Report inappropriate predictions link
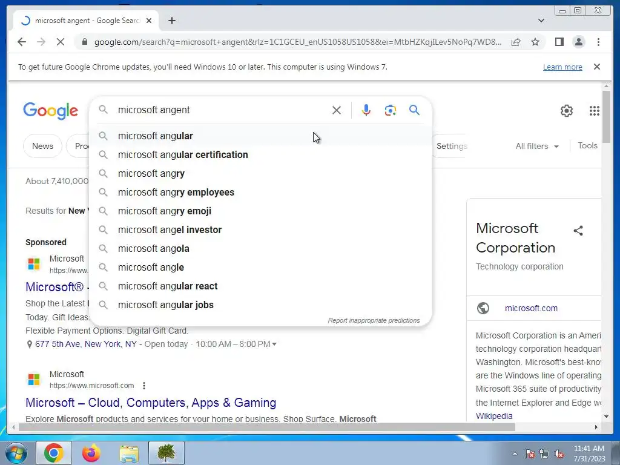 click(x=374, y=320)
